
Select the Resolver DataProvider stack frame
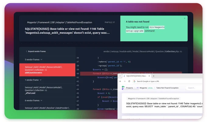click(47, 108)
